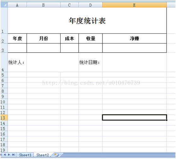Screen dimensions: 176x159
Task: Select column B header
Action: click(44, 5)
